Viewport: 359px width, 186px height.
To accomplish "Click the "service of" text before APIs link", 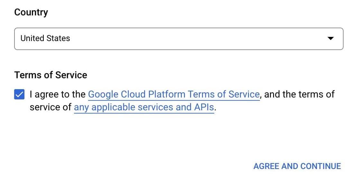I will click(x=51, y=107).
